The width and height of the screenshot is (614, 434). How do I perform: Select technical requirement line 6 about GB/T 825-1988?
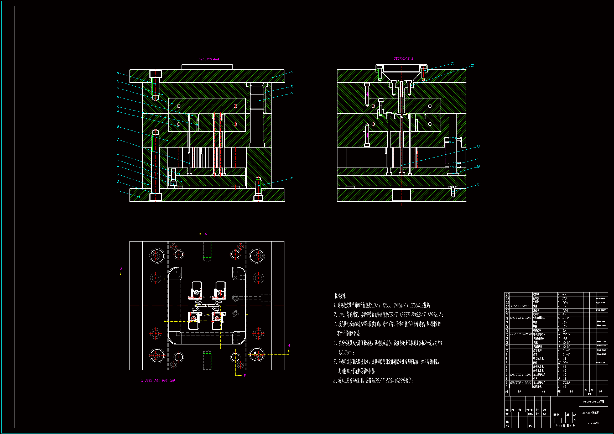tap(373, 381)
